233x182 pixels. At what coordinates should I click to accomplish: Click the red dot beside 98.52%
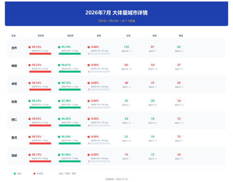tap(29, 83)
